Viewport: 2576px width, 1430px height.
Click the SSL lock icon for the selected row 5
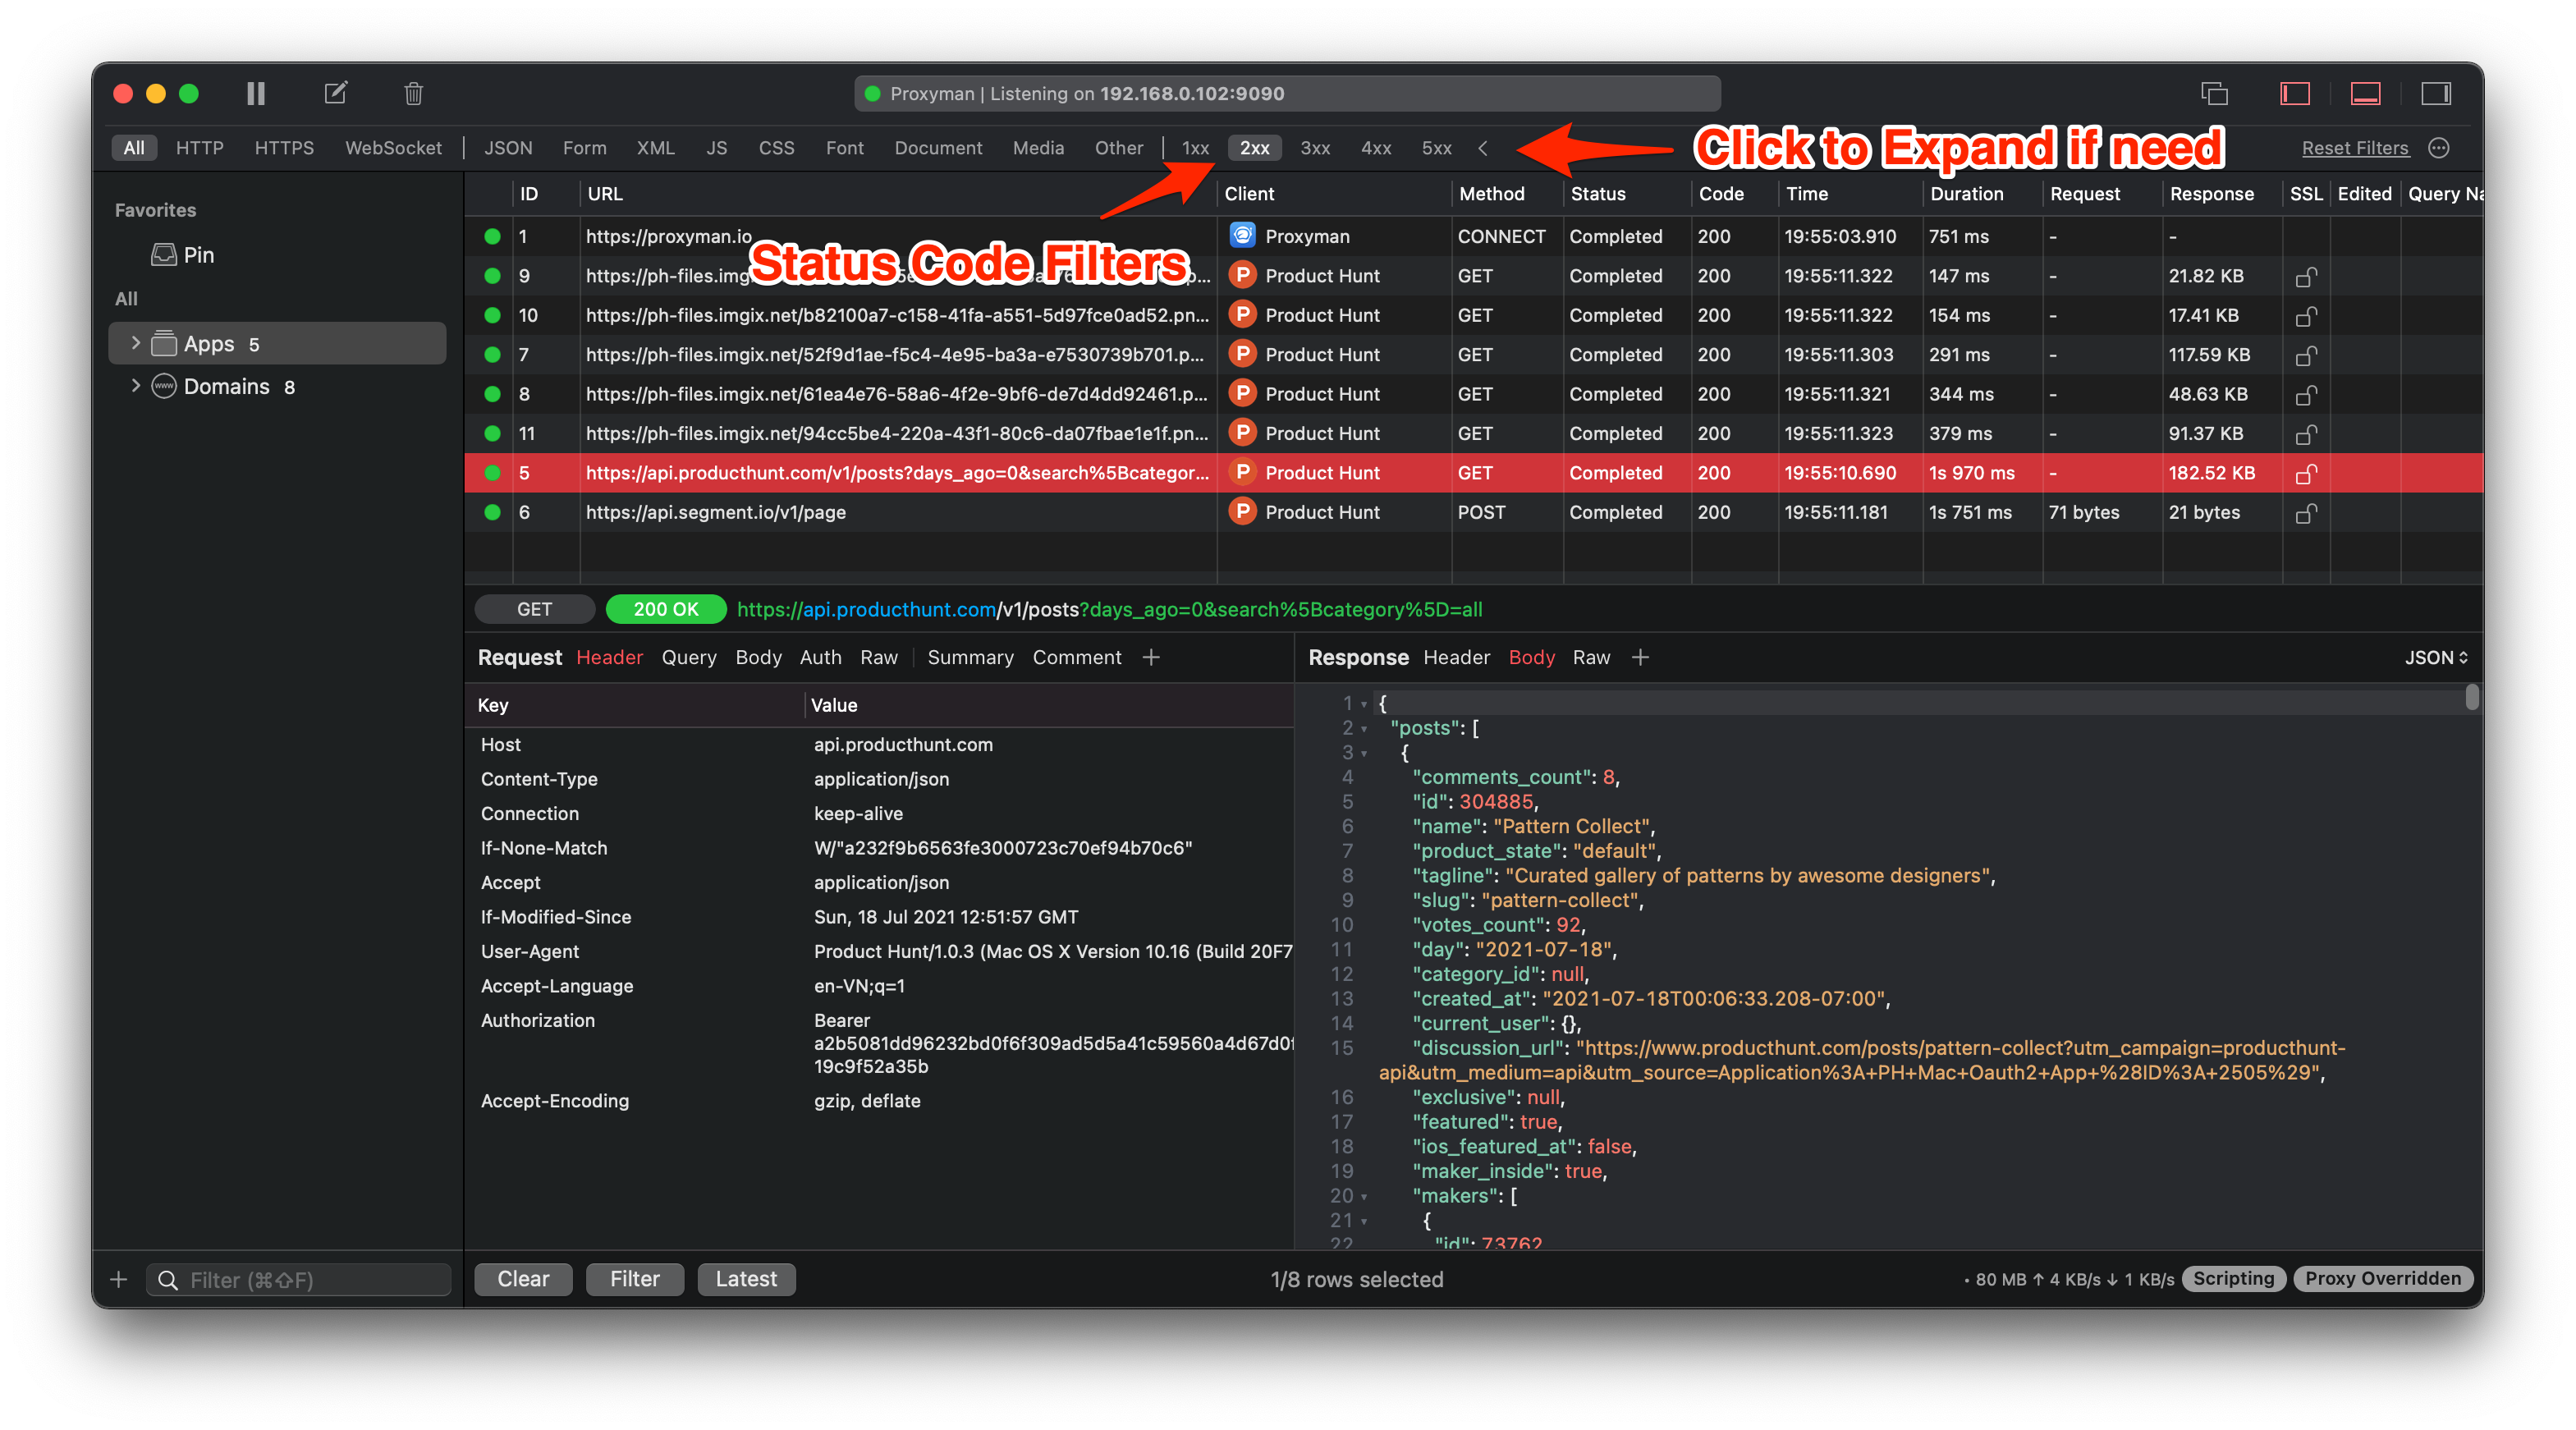(2305, 473)
